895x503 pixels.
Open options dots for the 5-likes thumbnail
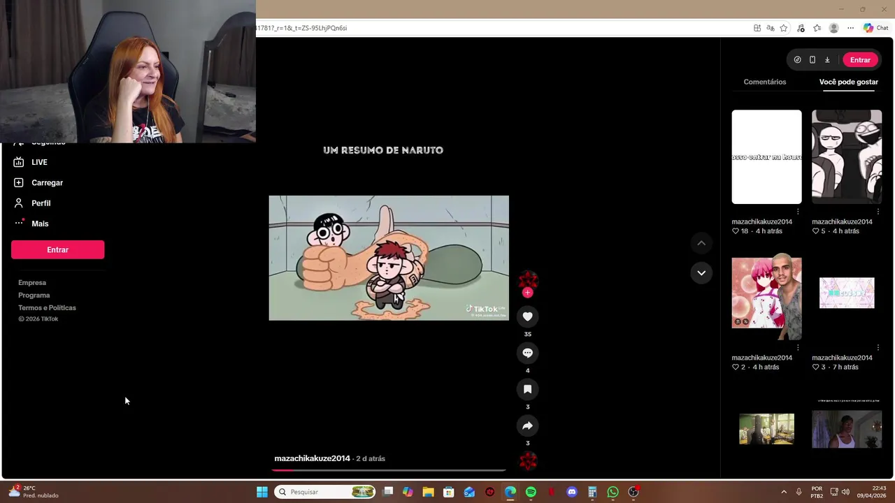pos(878,212)
